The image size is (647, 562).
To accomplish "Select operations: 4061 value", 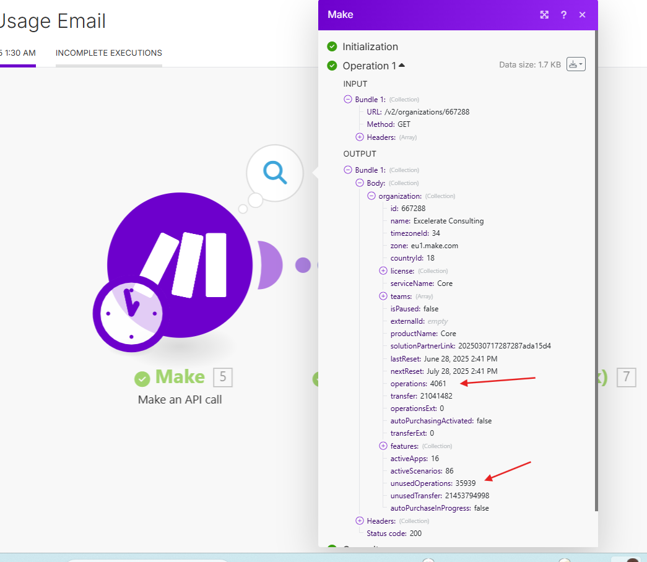I will [438, 383].
